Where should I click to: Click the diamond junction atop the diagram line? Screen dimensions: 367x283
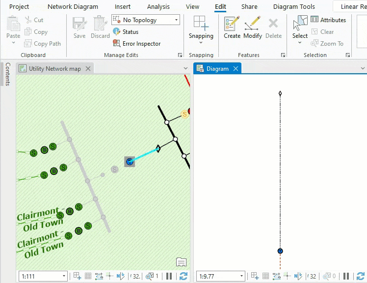(x=280, y=94)
